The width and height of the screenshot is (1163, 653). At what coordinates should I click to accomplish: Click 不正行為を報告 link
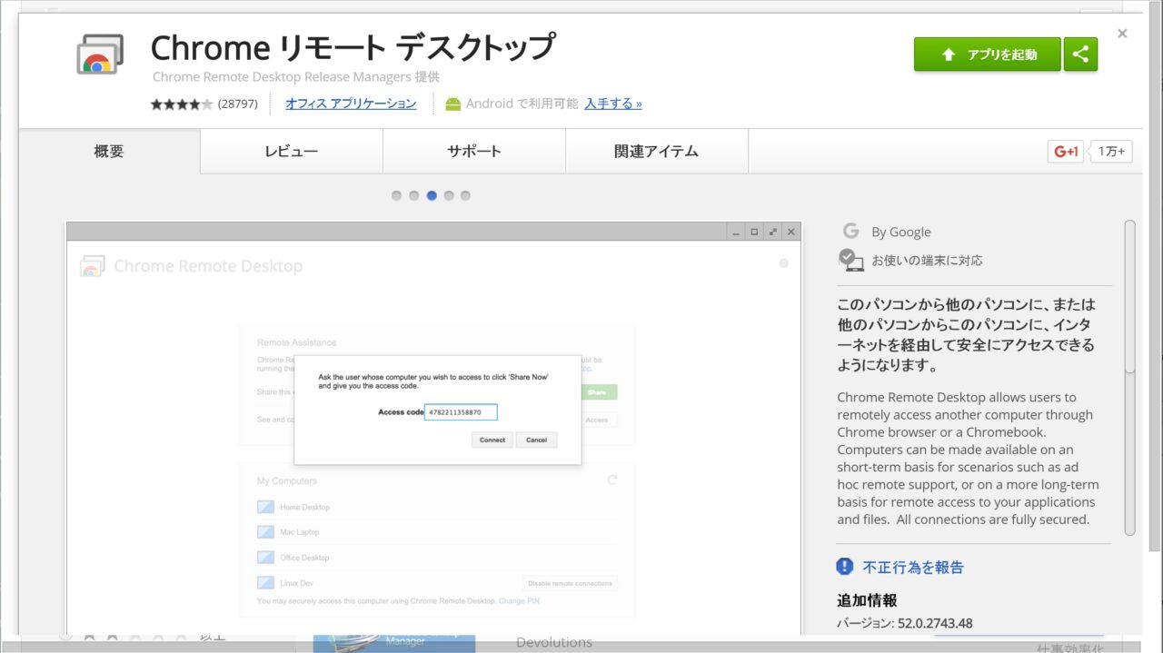coord(913,567)
